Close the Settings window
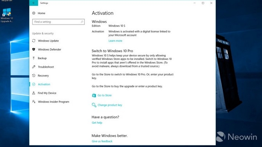 [211, 3]
